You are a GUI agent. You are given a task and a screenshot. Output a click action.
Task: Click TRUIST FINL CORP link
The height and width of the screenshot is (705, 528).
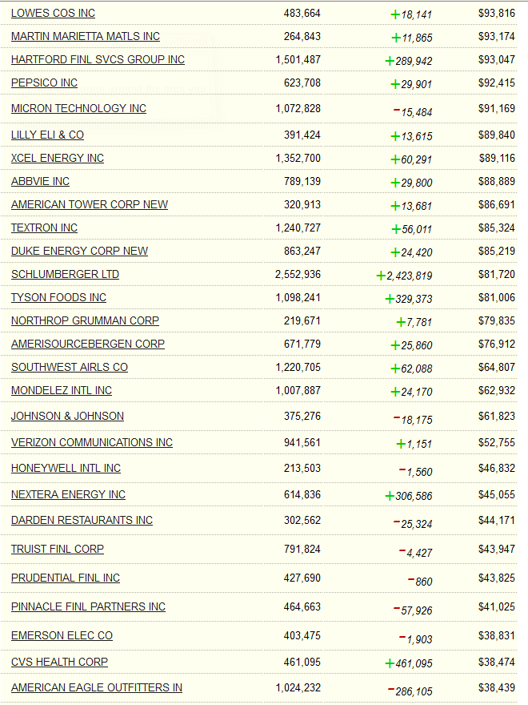coord(58,549)
